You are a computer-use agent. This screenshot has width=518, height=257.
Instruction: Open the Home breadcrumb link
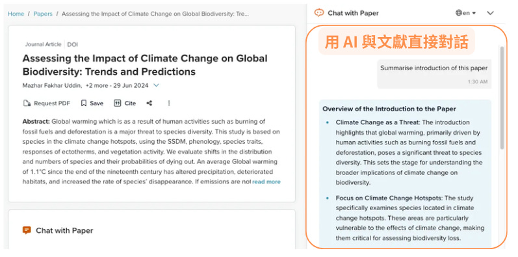[x=16, y=14]
